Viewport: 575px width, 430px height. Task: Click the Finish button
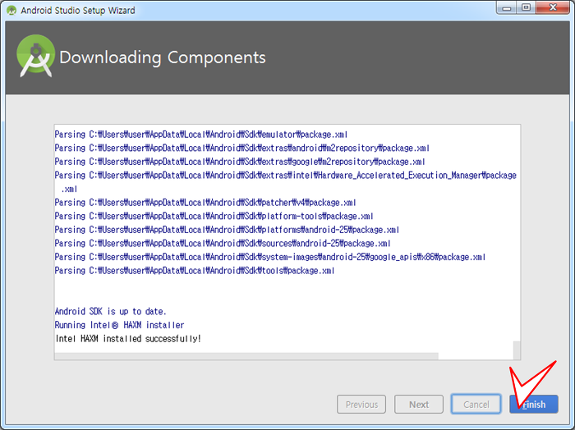[534, 405]
